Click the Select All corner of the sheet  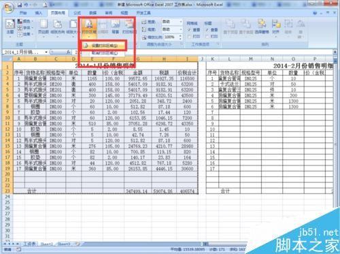coord(7,59)
